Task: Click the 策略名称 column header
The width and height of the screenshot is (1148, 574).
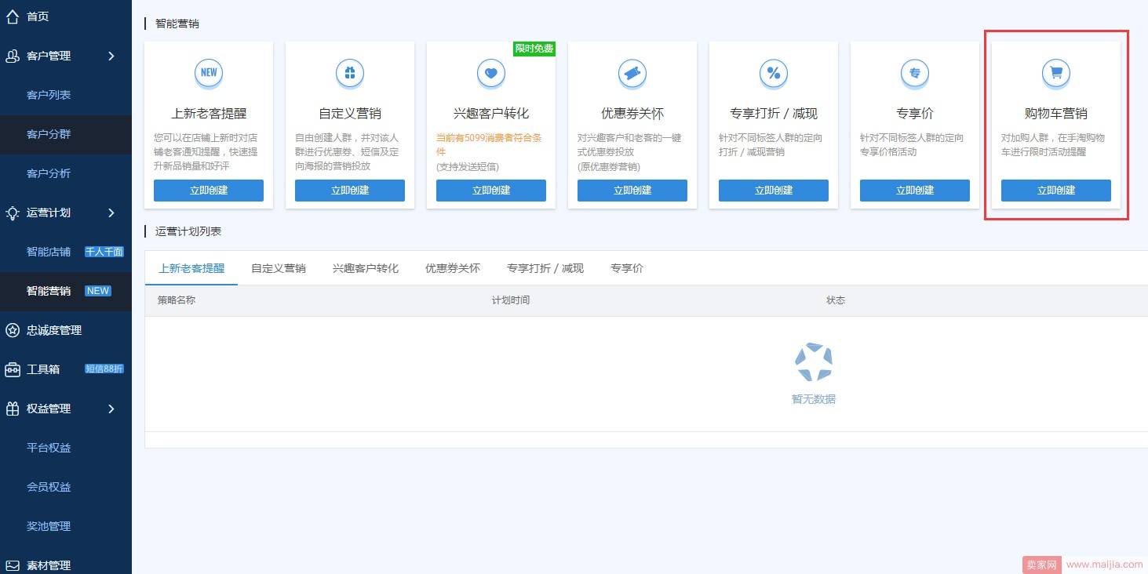Action: tap(177, 300)
